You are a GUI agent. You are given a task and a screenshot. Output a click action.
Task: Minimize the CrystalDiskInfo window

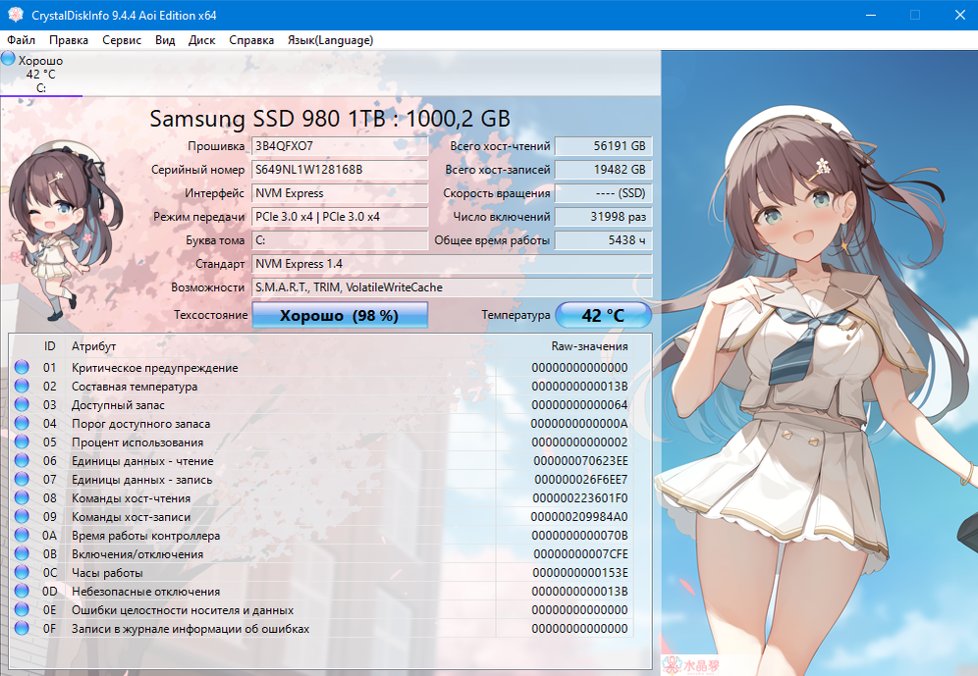point(871,15)
